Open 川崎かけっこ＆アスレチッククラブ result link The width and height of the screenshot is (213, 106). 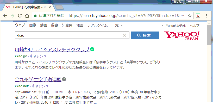pos(52,49)
